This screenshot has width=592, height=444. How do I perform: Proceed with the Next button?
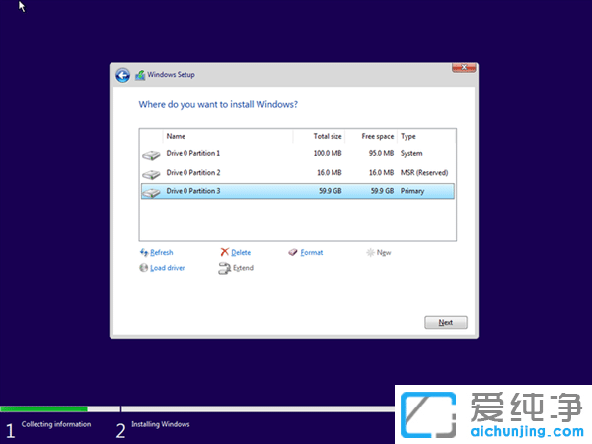coord(446,322)
